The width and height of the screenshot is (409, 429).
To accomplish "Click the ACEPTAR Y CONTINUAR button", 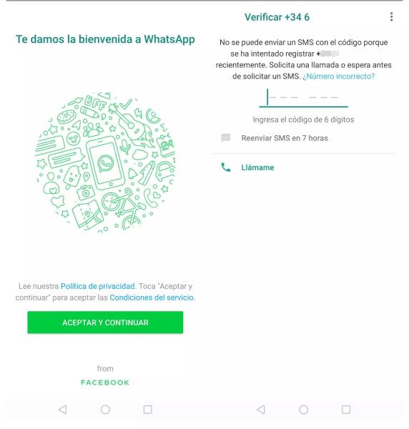I will [x=105, y=322].
